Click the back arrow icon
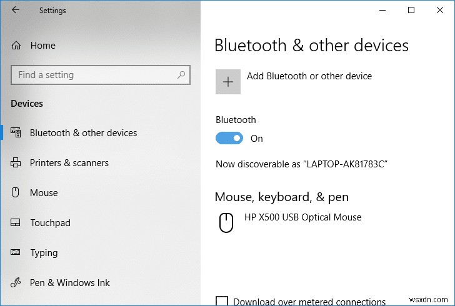This screenshot has height=306, width=455. 16,10
